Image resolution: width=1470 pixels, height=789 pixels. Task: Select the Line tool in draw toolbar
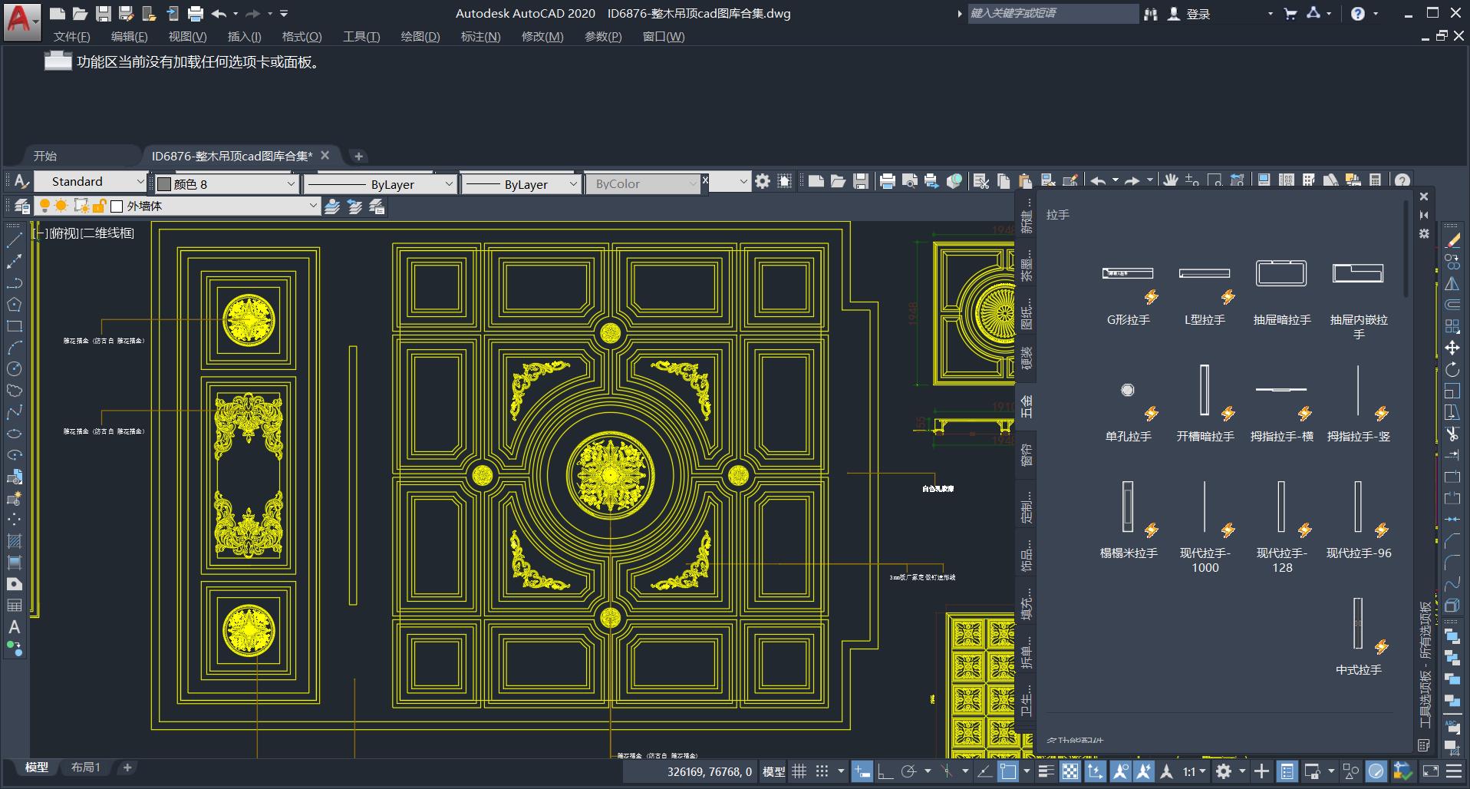[x=14, y=240]
